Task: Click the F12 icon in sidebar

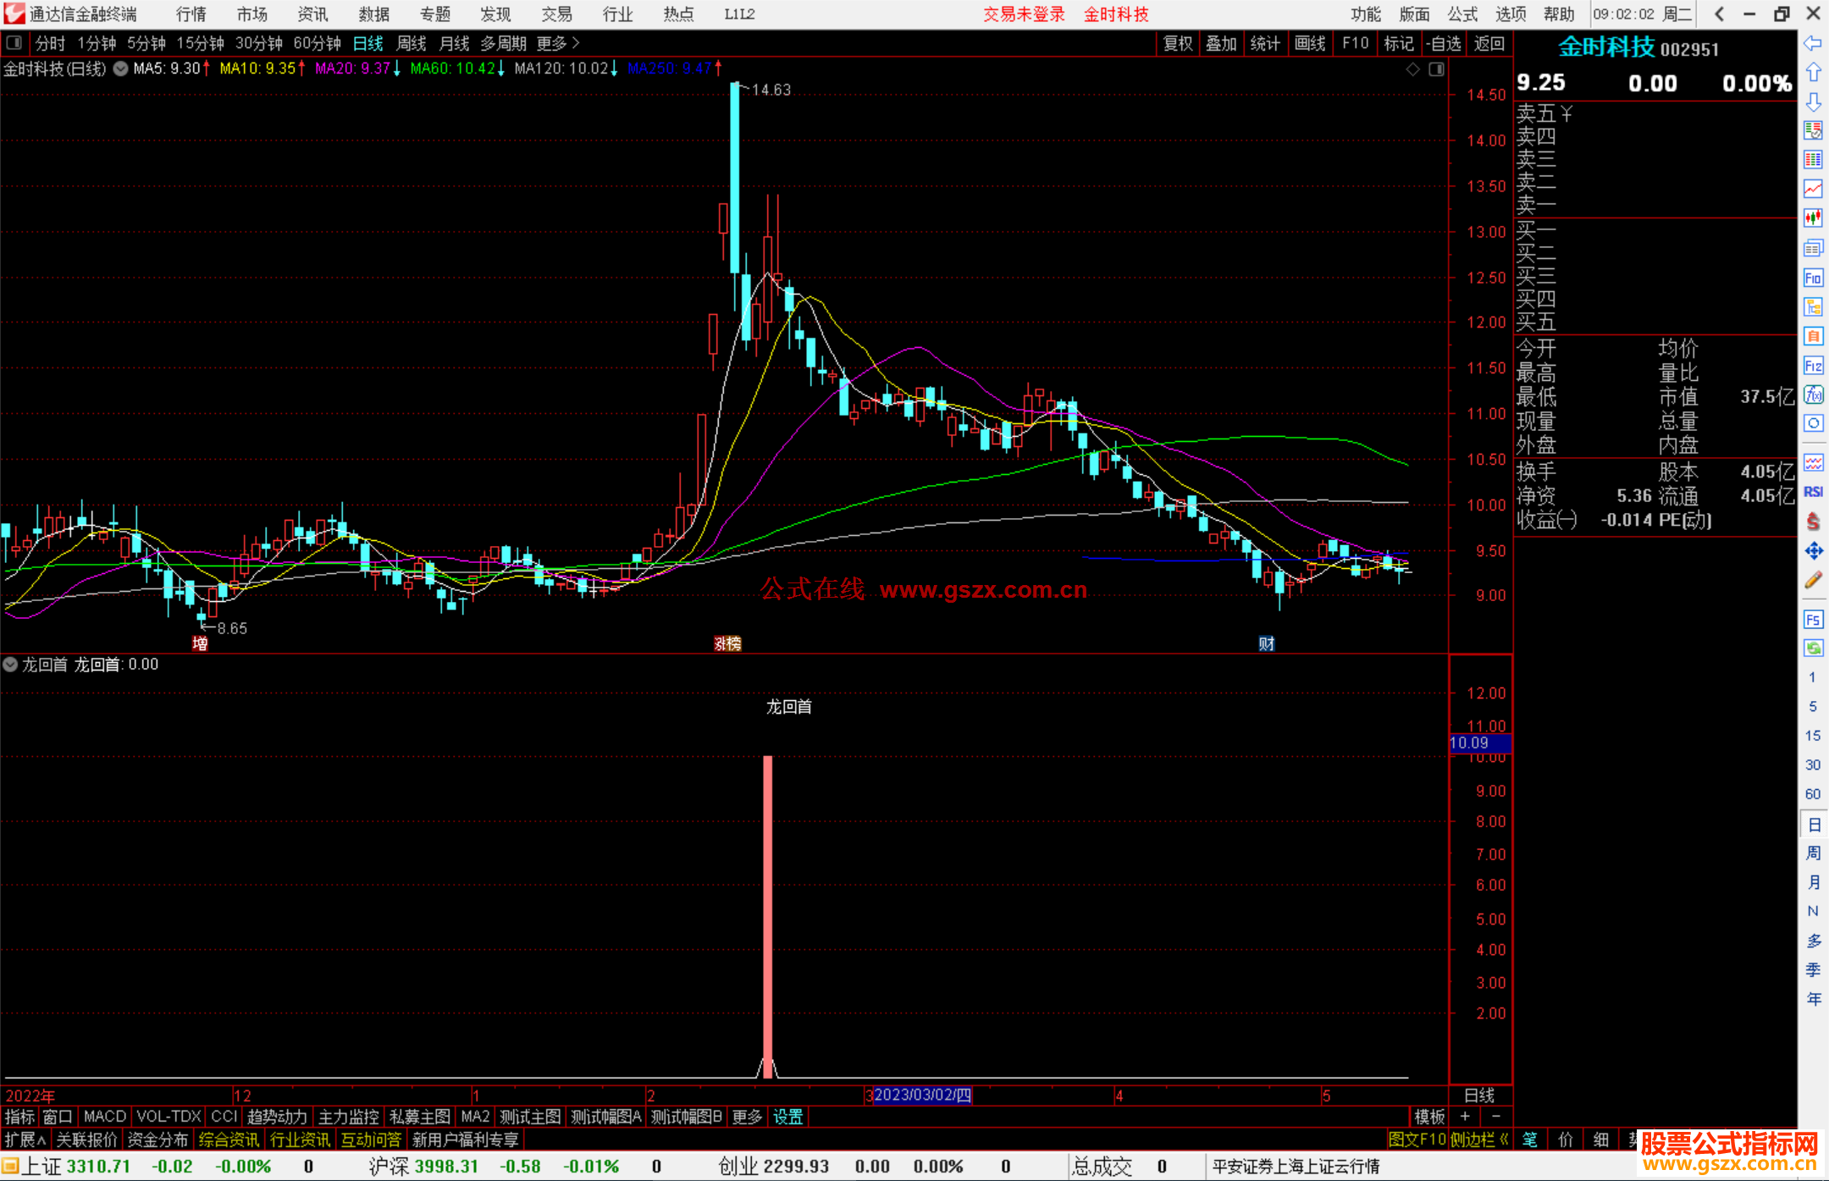Action: pyautogui.click(x=1813, y=366)
